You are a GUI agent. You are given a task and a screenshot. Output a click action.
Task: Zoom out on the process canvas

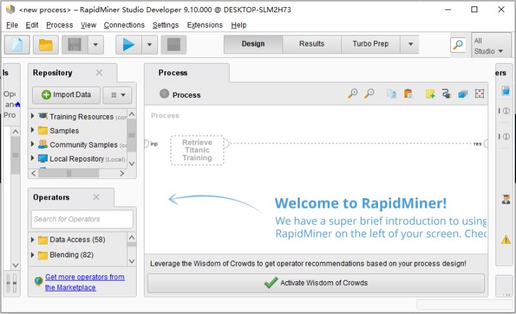coord(370,94)
